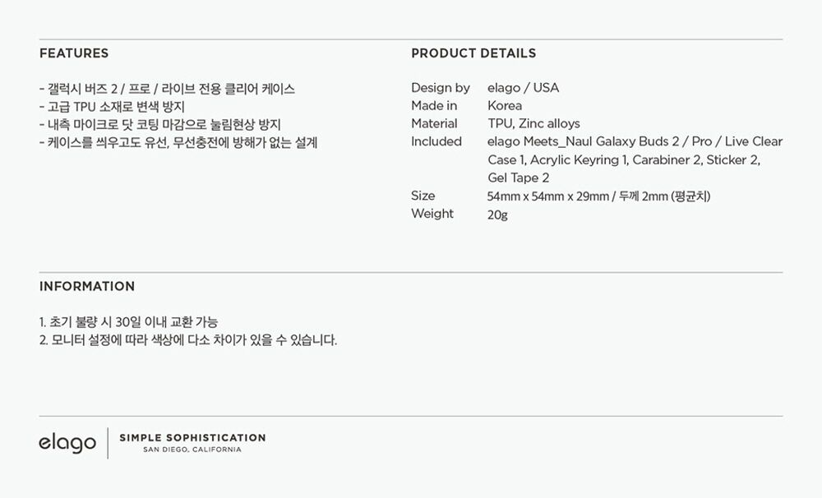Select the Korea value

(x=505, y=106)
